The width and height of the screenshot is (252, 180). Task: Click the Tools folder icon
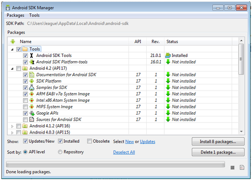[x=25, y=49]
